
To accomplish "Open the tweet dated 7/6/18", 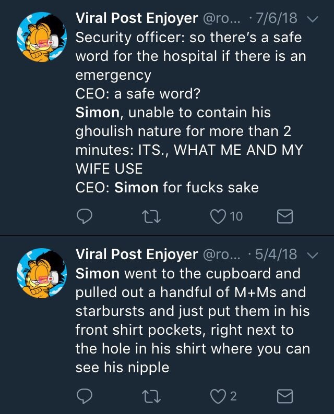I will [x=279, y=19].
